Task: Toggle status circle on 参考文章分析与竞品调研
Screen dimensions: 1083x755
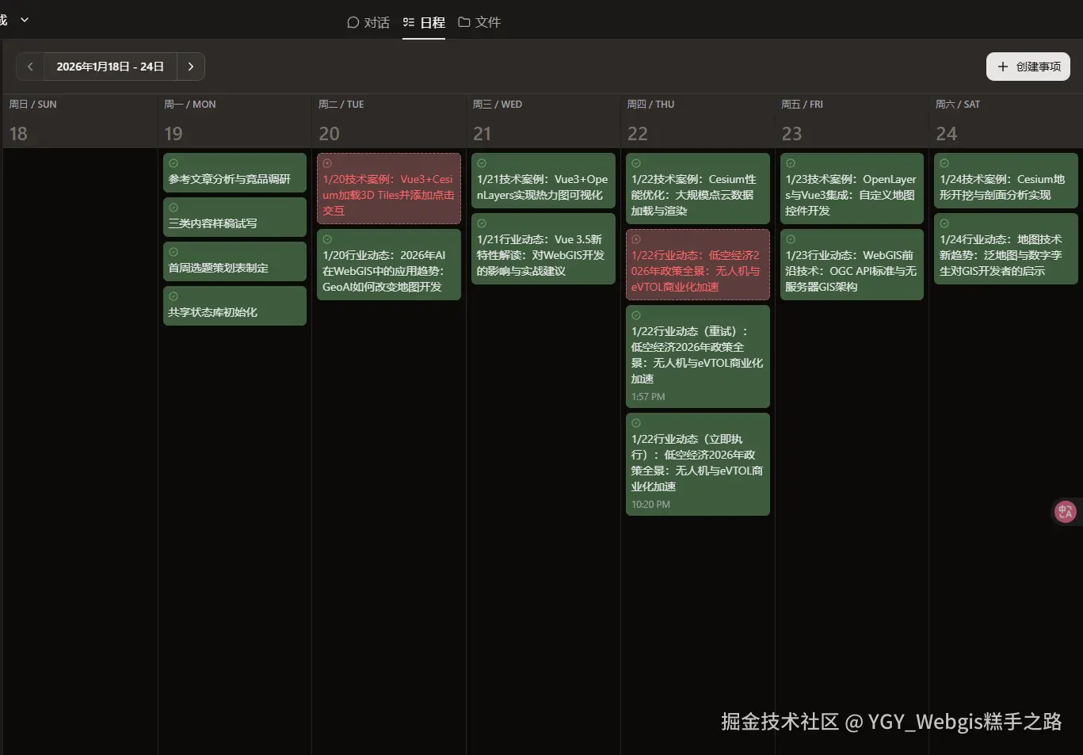Action: 174,163
